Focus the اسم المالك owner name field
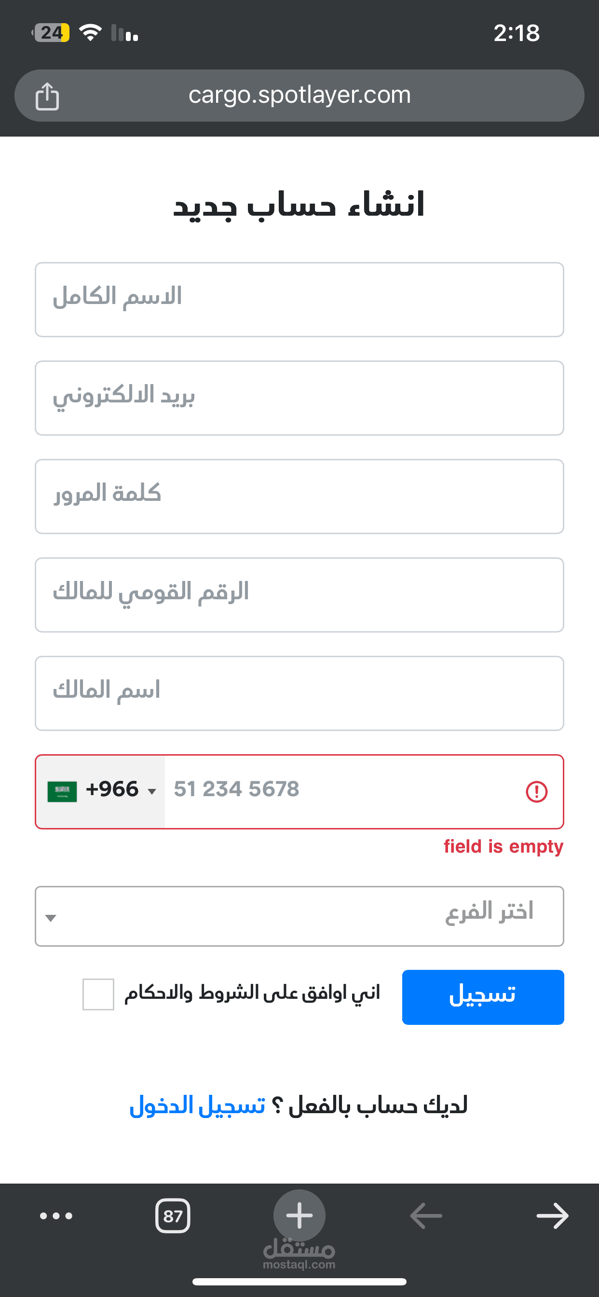Screen dimensions: 599x1297 299,693
